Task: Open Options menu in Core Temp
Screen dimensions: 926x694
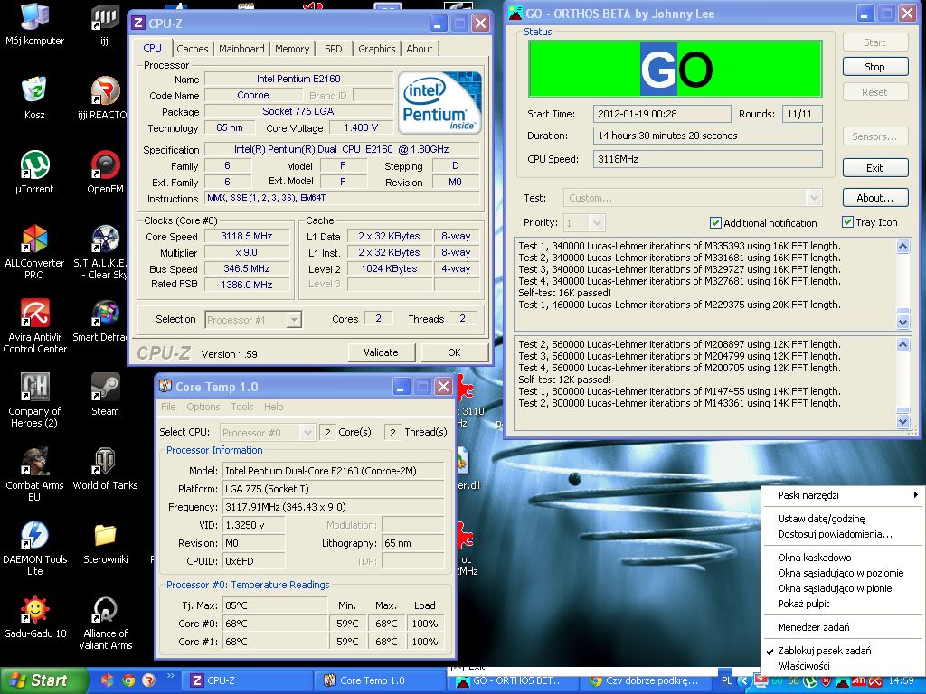Action: pyautogui.click(x=203, y=407)
